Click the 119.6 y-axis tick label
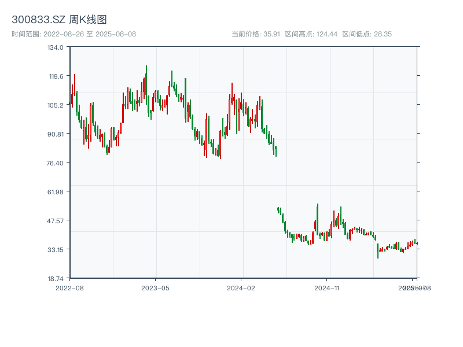 pyautogui.click(x=56, y=76)
